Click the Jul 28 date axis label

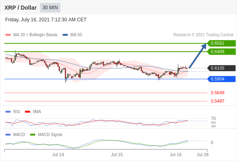pyautogui.click(x=202, y=155)
